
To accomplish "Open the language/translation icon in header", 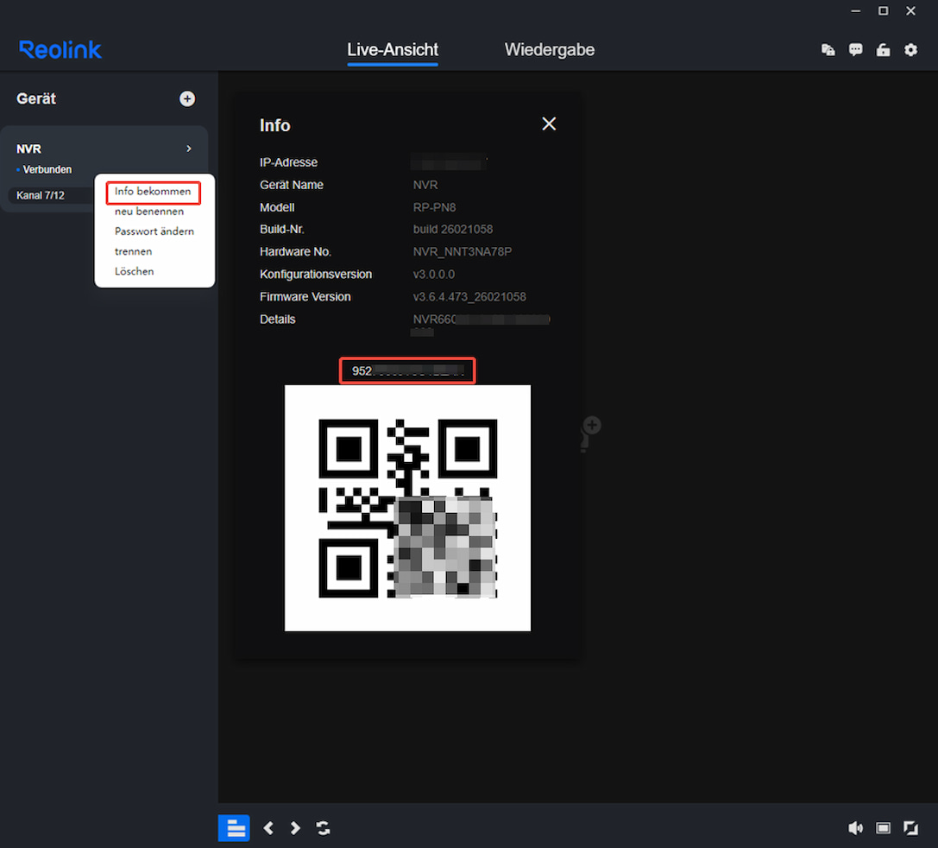I will (828, 50).
